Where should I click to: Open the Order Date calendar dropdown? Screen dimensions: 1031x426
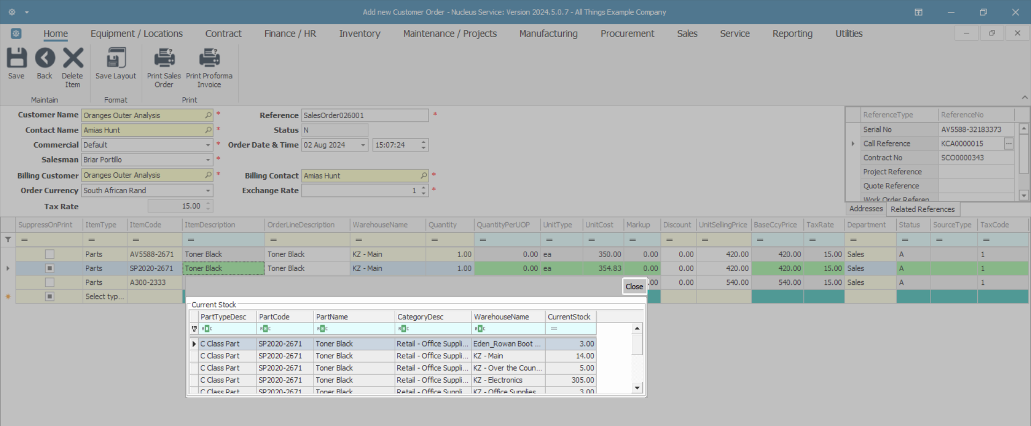tap(363, 145)
